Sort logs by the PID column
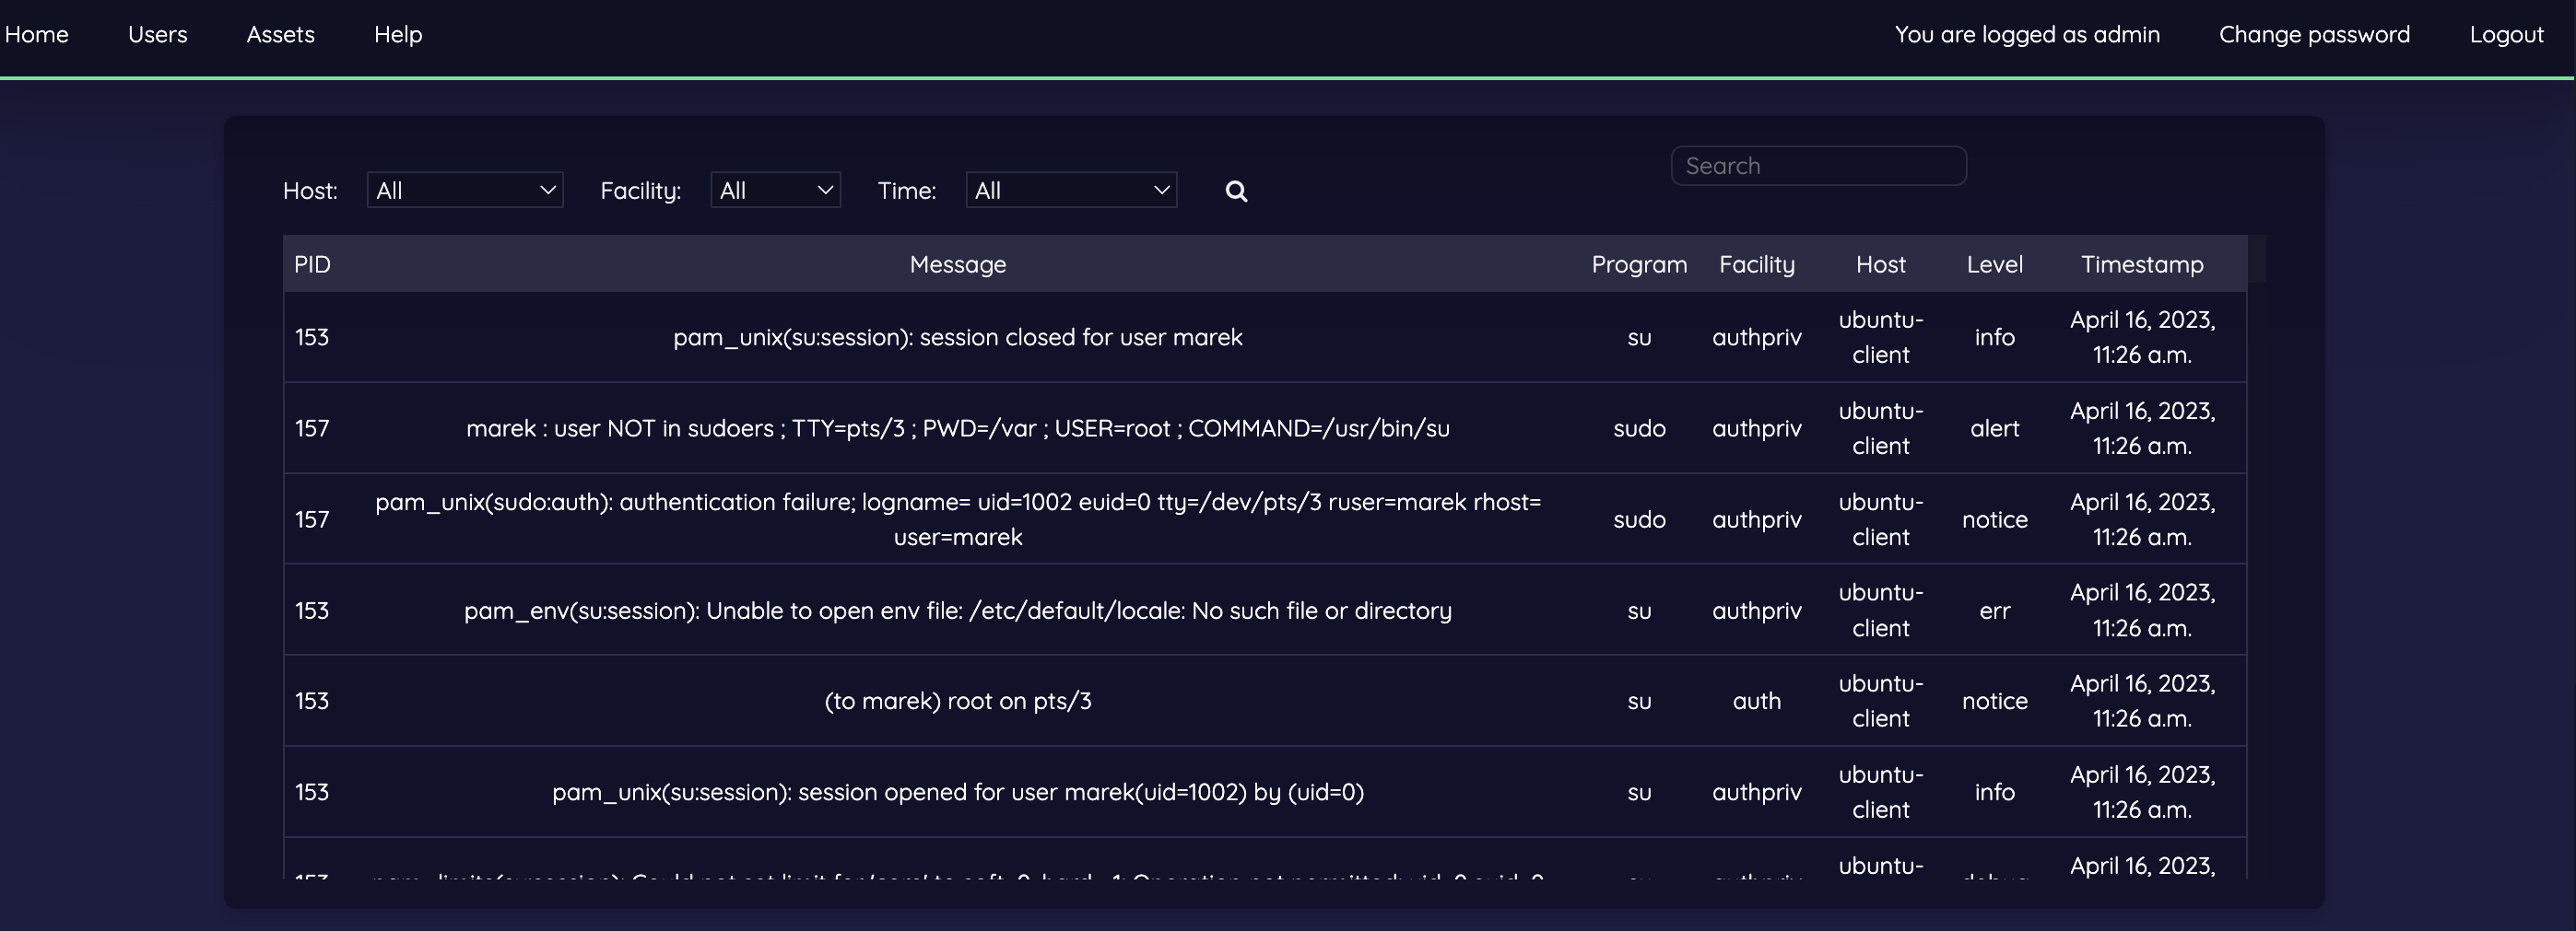The width and height of the screenshot is (2576, 931). click(x=313, y=263)
